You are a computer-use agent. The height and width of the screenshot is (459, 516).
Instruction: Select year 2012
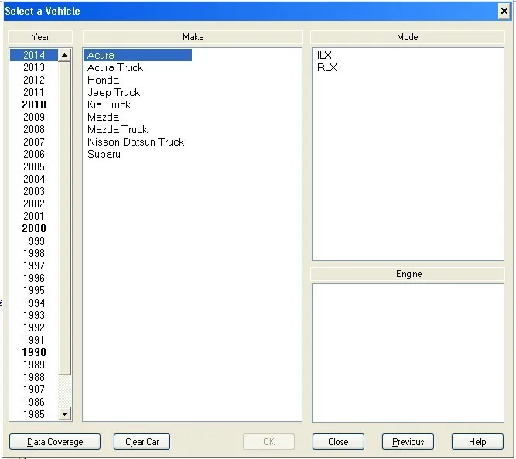(34, 80)
